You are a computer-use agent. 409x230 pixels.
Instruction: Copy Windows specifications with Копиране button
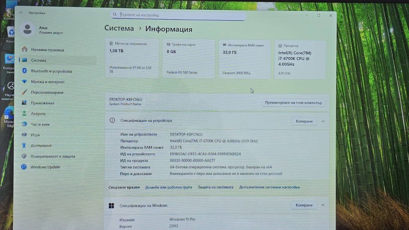tap(304, 205)
